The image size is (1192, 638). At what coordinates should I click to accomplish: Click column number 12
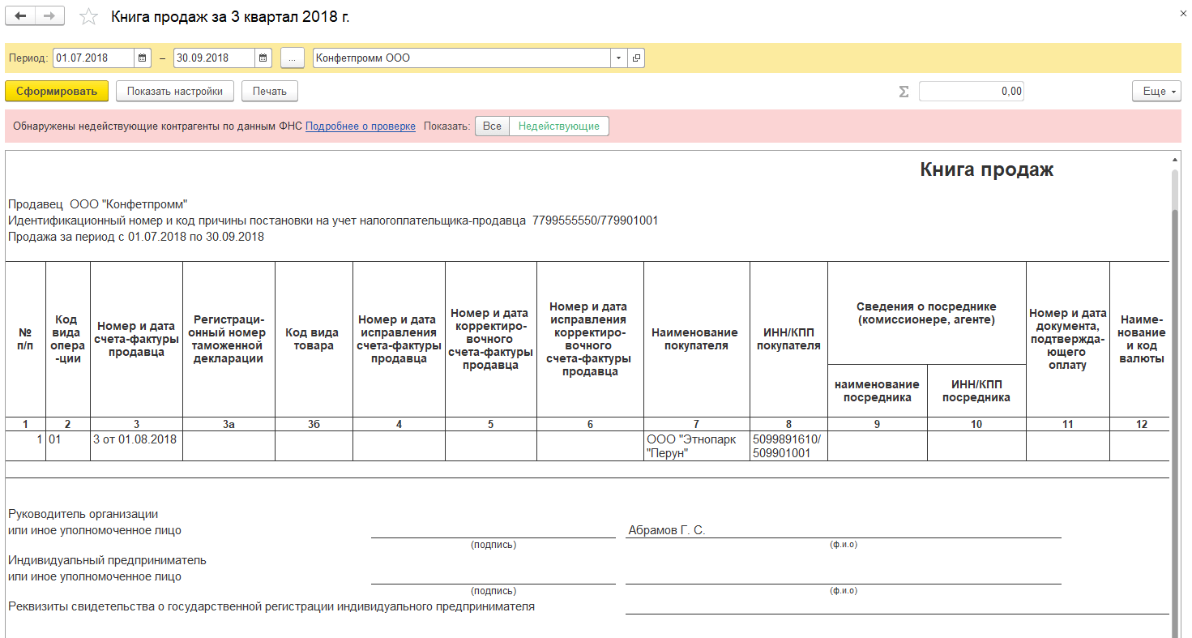[x=1142, y=424]
